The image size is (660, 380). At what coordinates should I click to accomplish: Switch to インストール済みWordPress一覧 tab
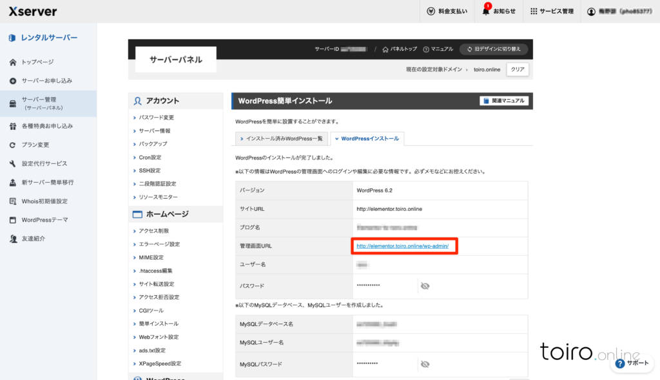tap(281, 138)
